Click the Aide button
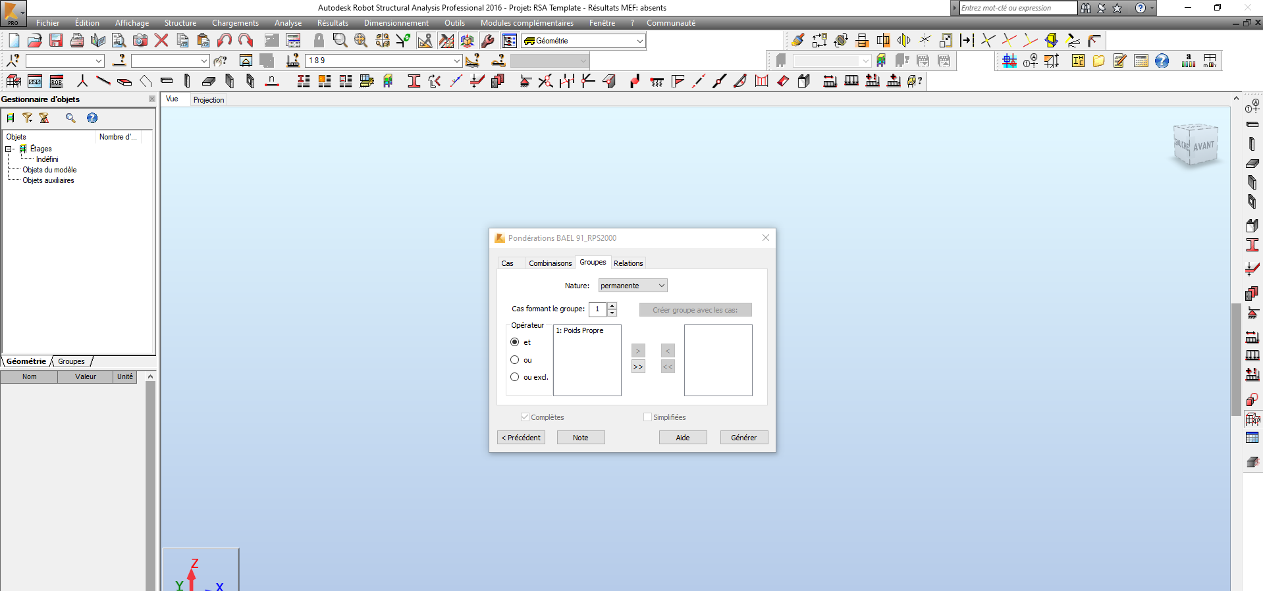Viewport: 1263px width, 591px height. pos(683,438)
